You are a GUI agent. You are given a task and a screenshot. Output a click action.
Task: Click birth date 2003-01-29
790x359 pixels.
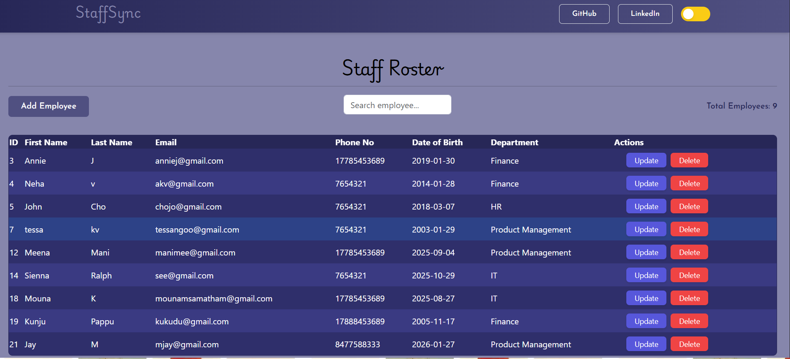click(433, 230)
